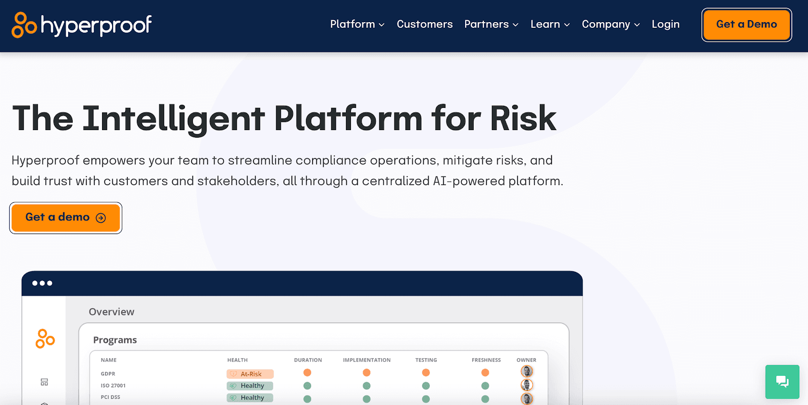Click the Hyperproof logo in the header
Image resolution: width=808 pixels, height=405 pixels.
[82, 25]
